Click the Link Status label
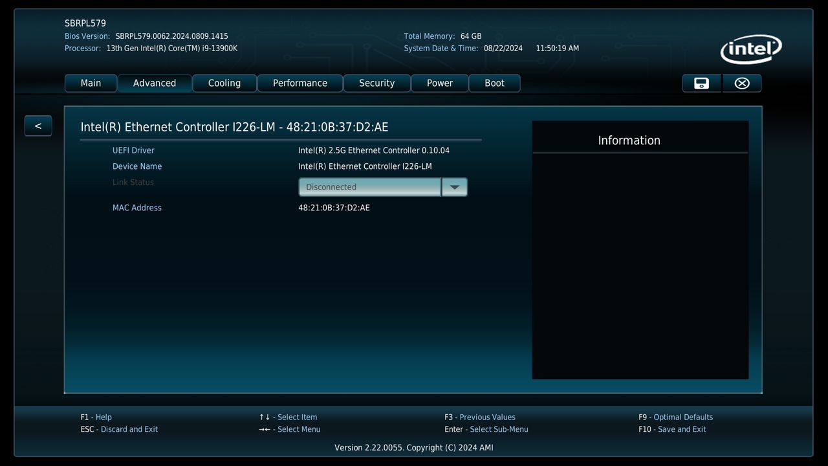This screenshot has width=828, height=466. pyautogui.click(x=133, y=183)
